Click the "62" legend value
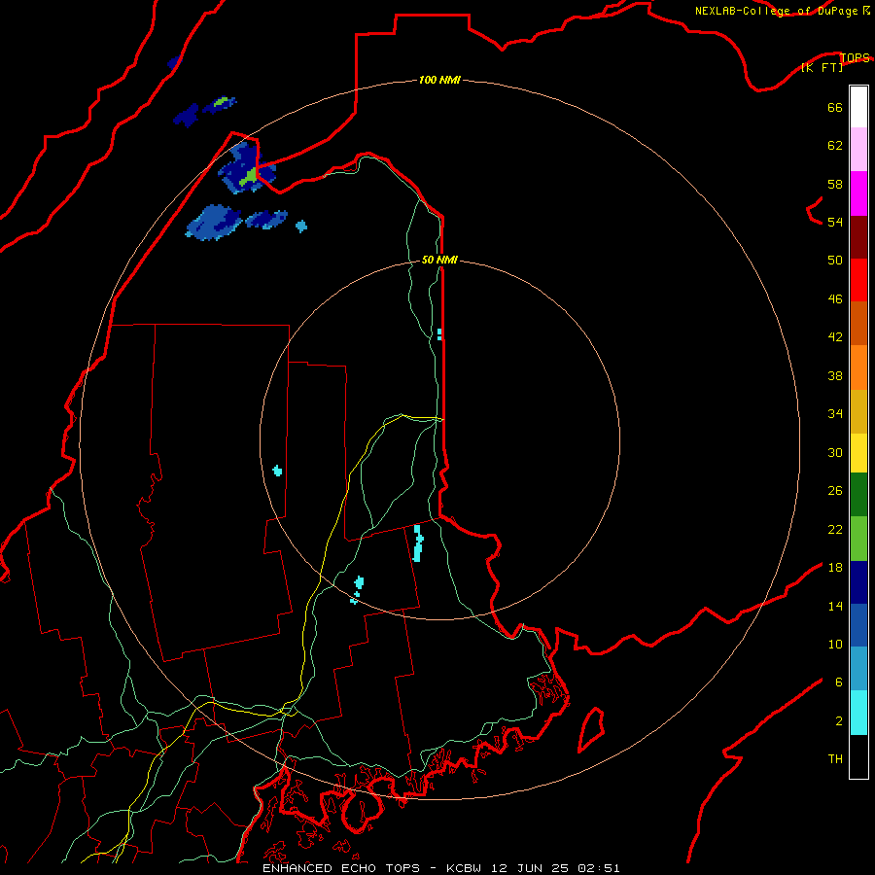The height and width of the screenshot is (875, 875). [x=835, y=146]
